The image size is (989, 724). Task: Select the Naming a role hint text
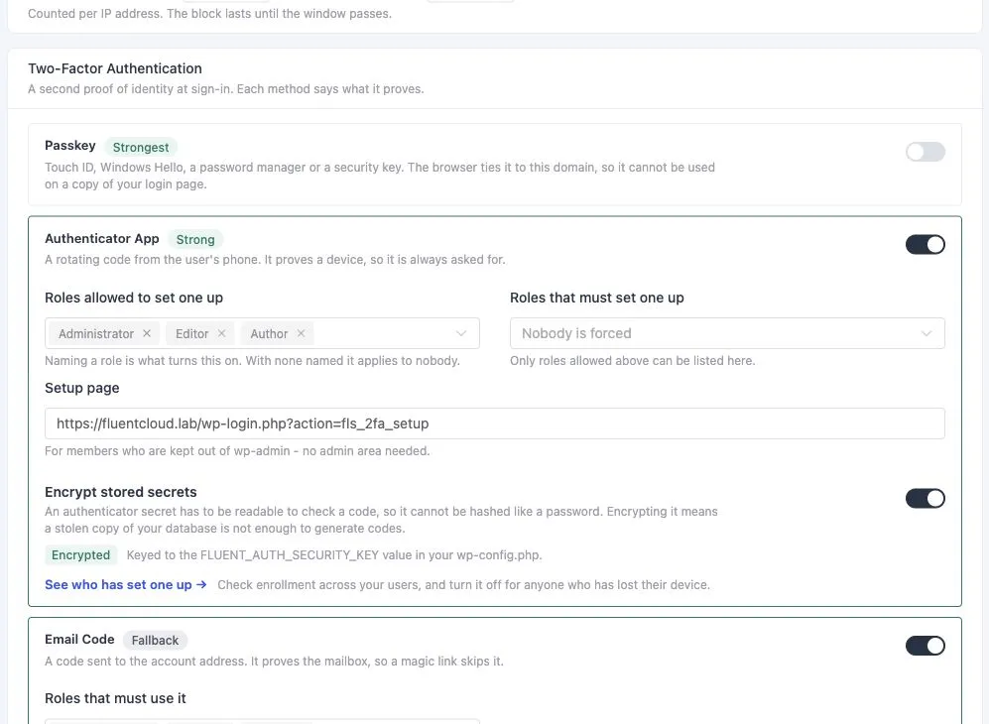[252, 361]
